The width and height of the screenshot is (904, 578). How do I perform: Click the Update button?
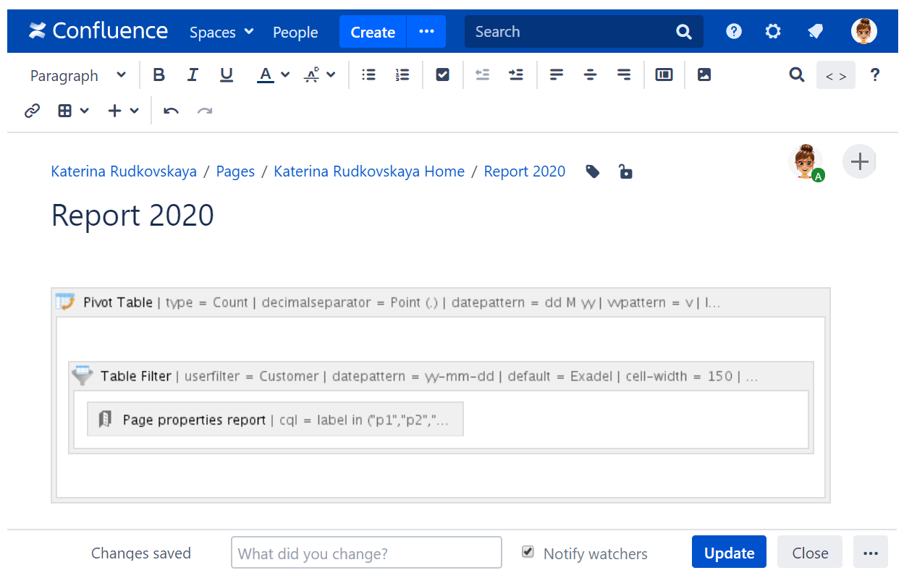[x=729, y=553]
